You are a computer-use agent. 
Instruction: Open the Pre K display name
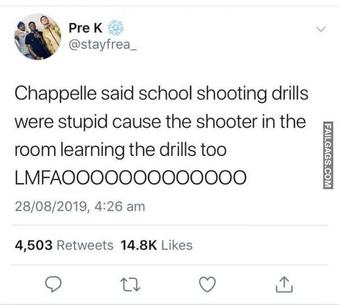(85, 28)
